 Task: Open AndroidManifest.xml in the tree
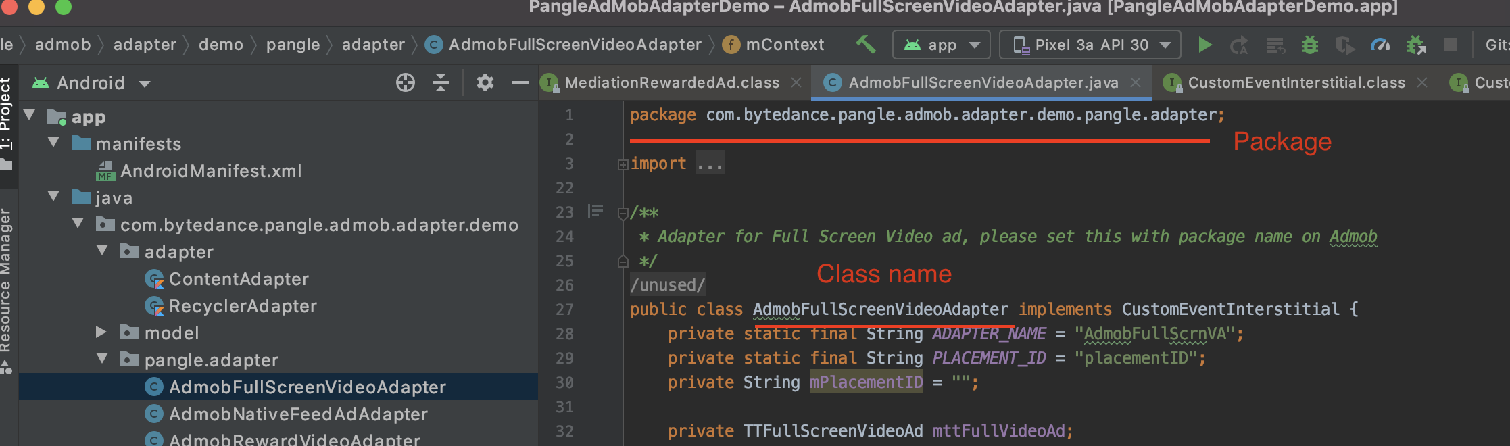(x=211, y=171)
